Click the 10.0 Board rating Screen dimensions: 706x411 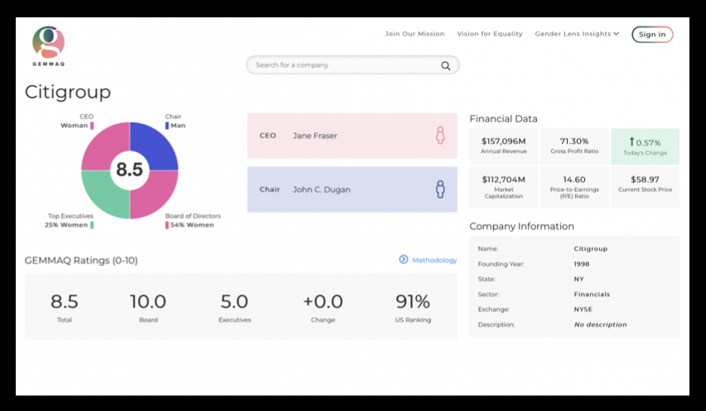pos(148,302)
